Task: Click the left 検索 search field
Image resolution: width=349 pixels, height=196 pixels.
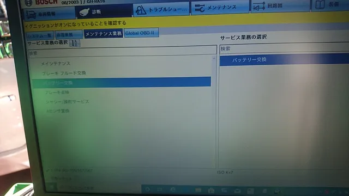Action: point(122,53)
